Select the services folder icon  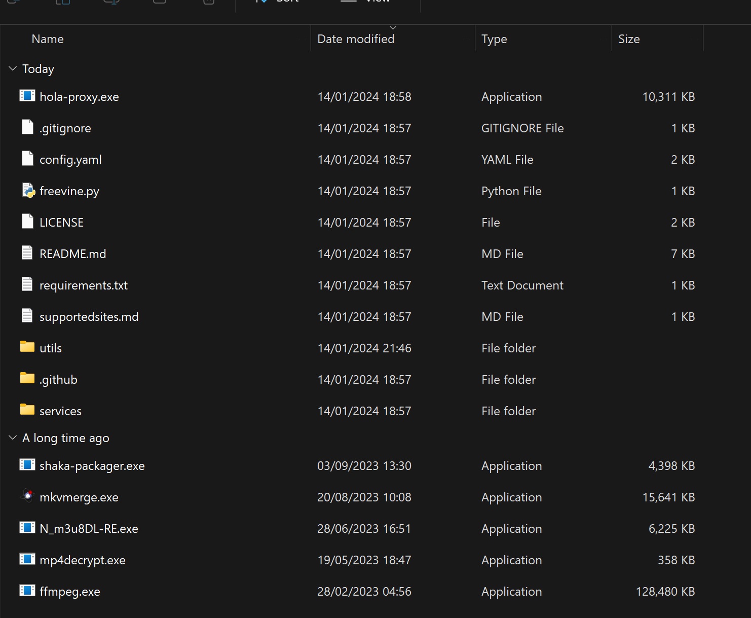(x=27, y=410)
